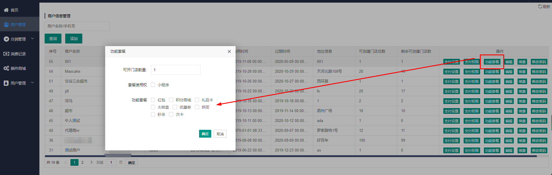
Task: Click the 添加 button
Action: tap(74, 39)
